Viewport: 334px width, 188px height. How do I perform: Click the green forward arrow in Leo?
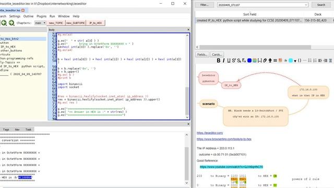[x=11, y=23]
